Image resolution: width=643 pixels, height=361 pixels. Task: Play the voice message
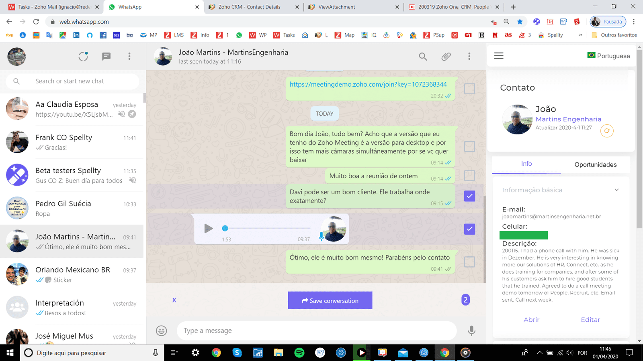(208, 228)
